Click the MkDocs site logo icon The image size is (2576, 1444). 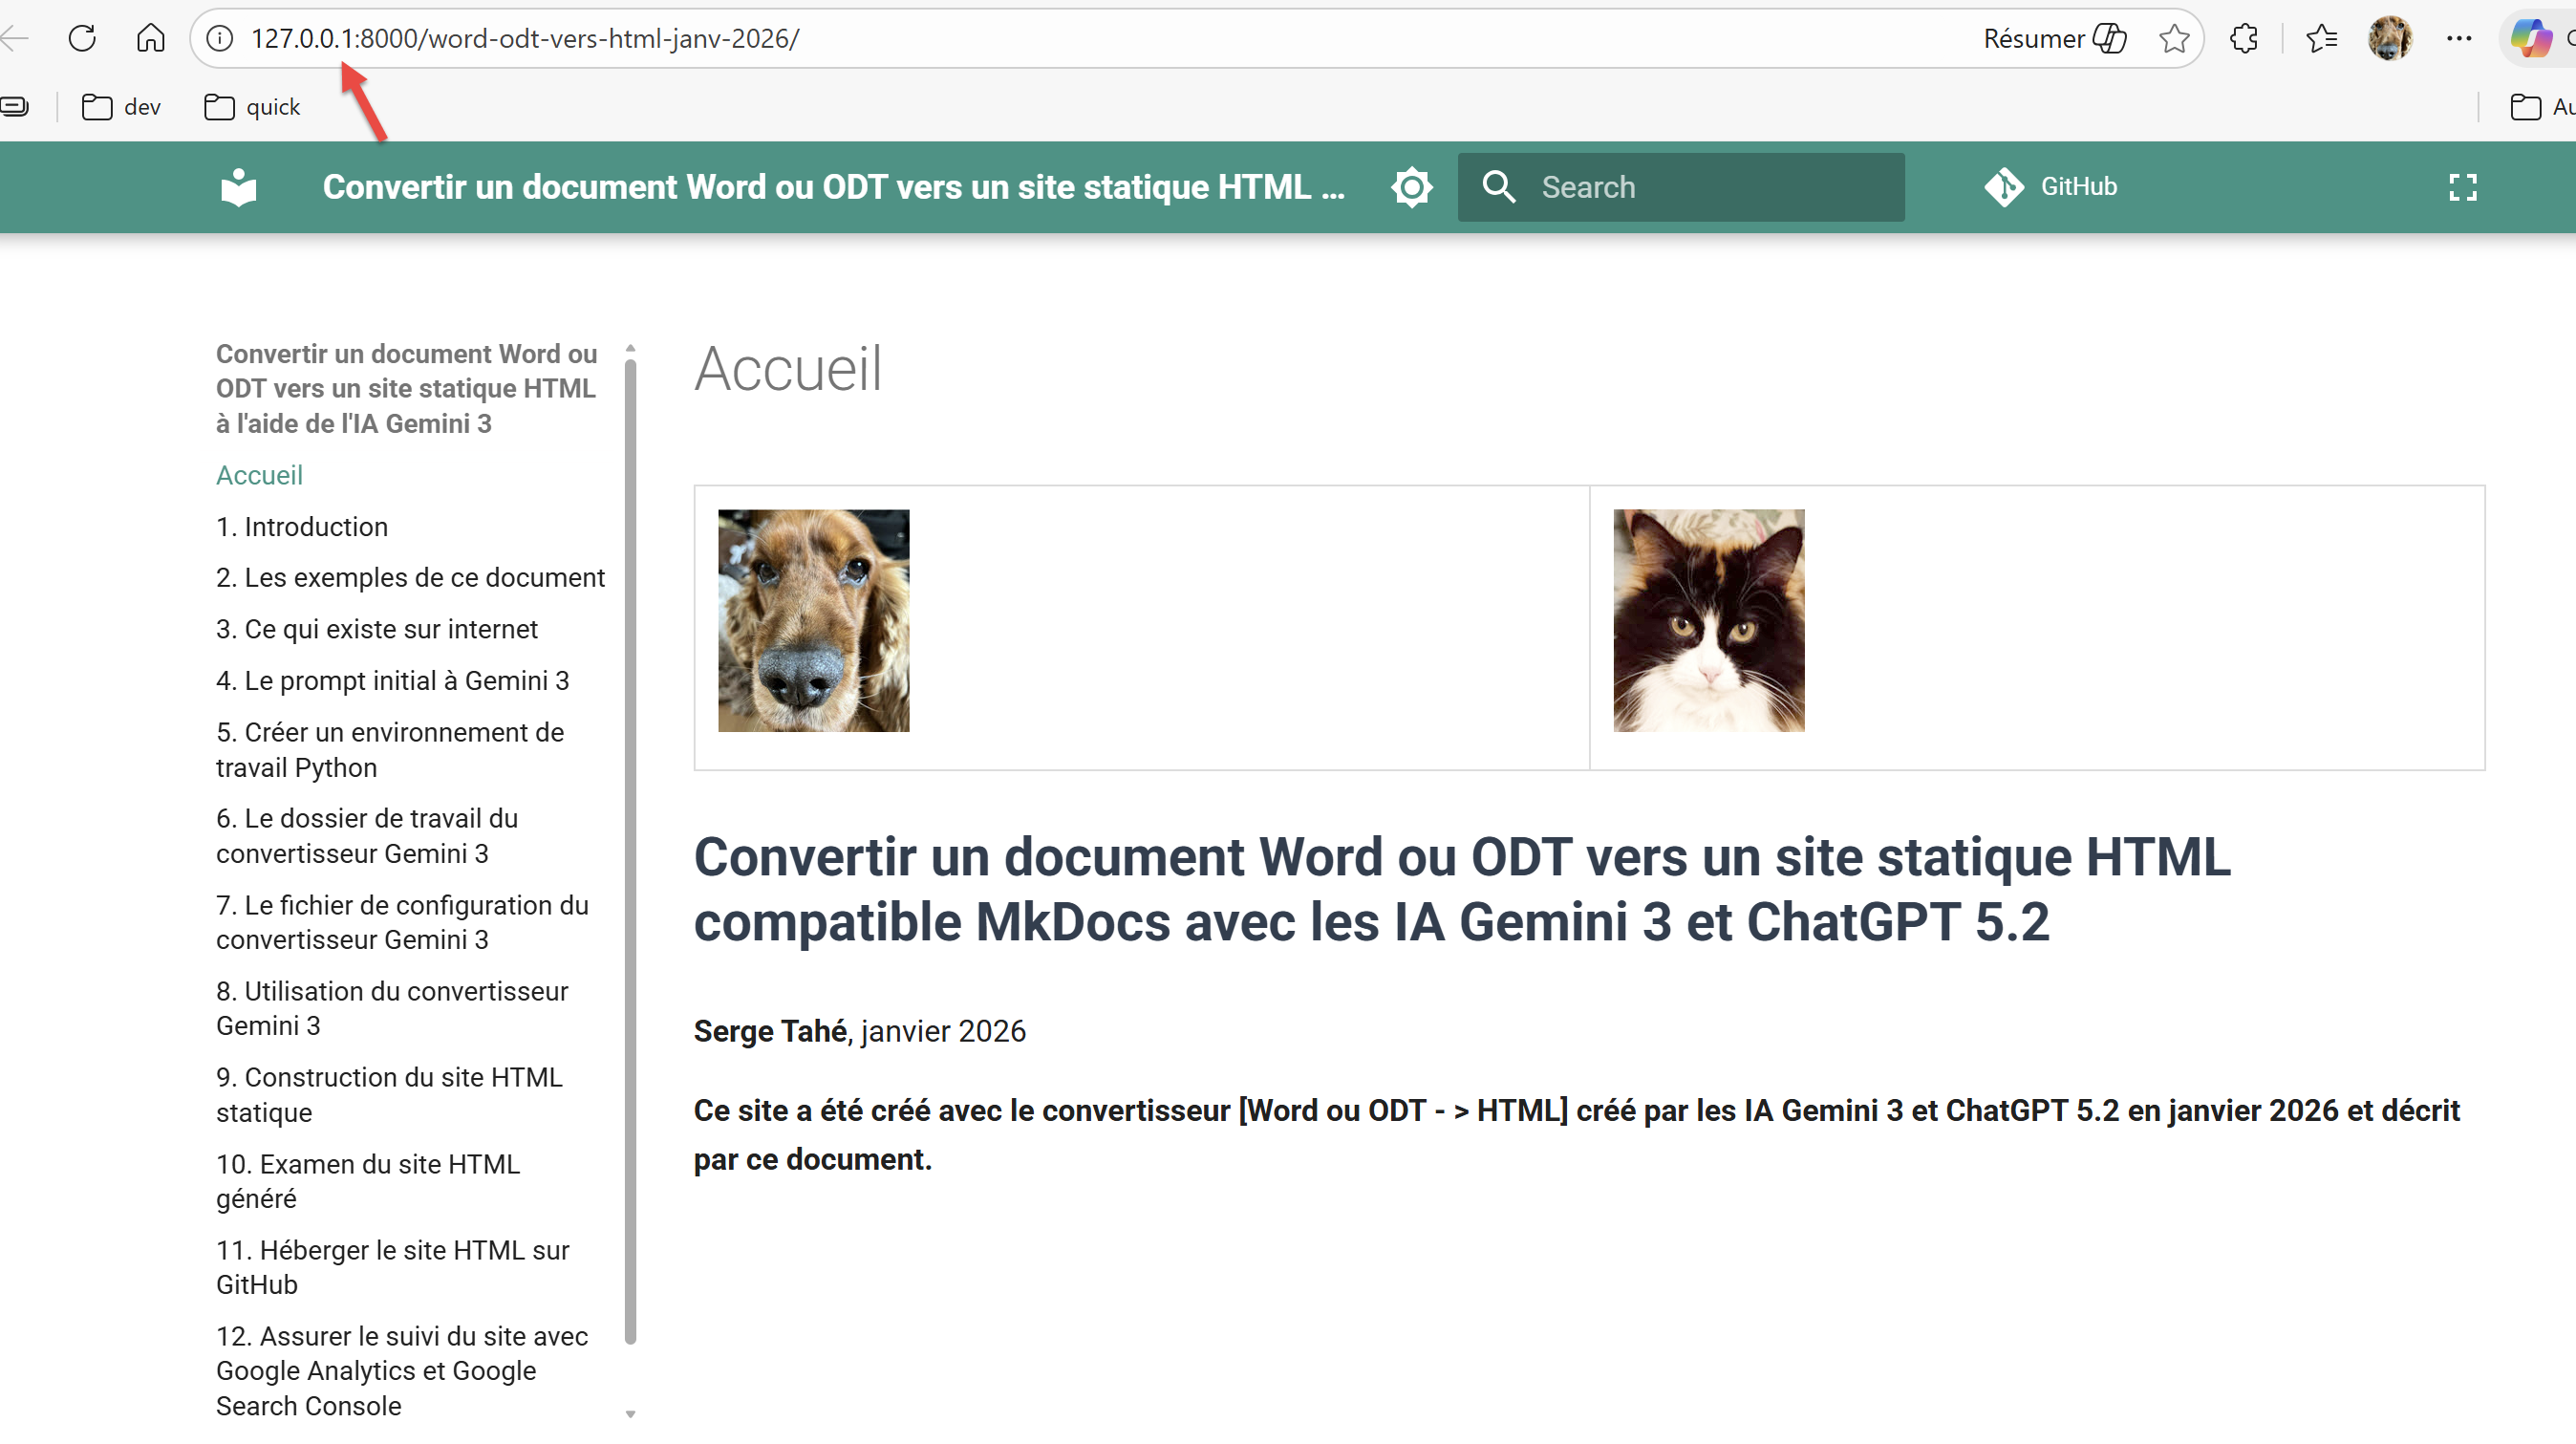[238, 187]
